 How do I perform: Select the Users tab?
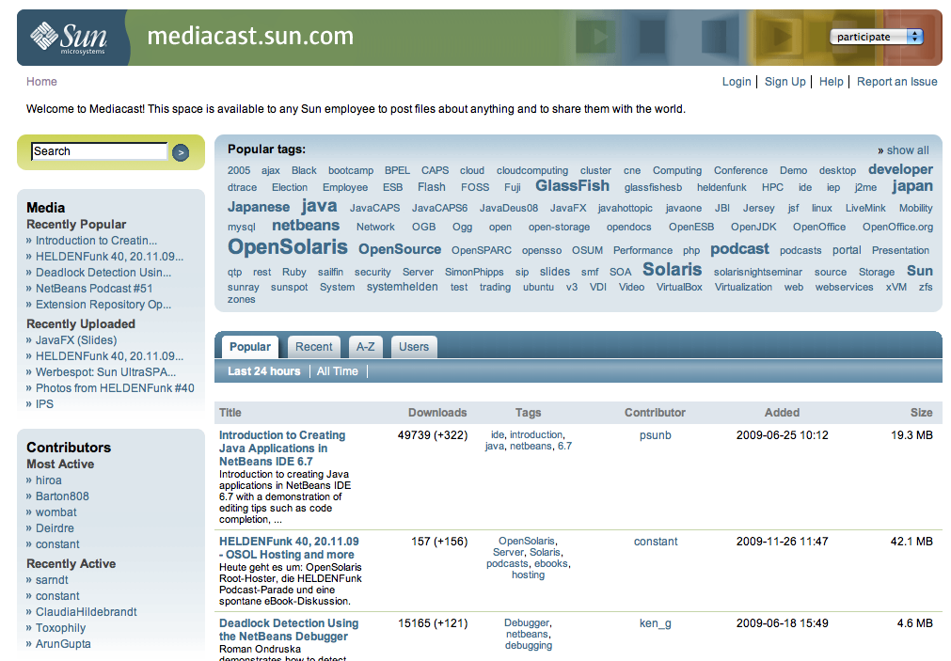click(413, 347)
